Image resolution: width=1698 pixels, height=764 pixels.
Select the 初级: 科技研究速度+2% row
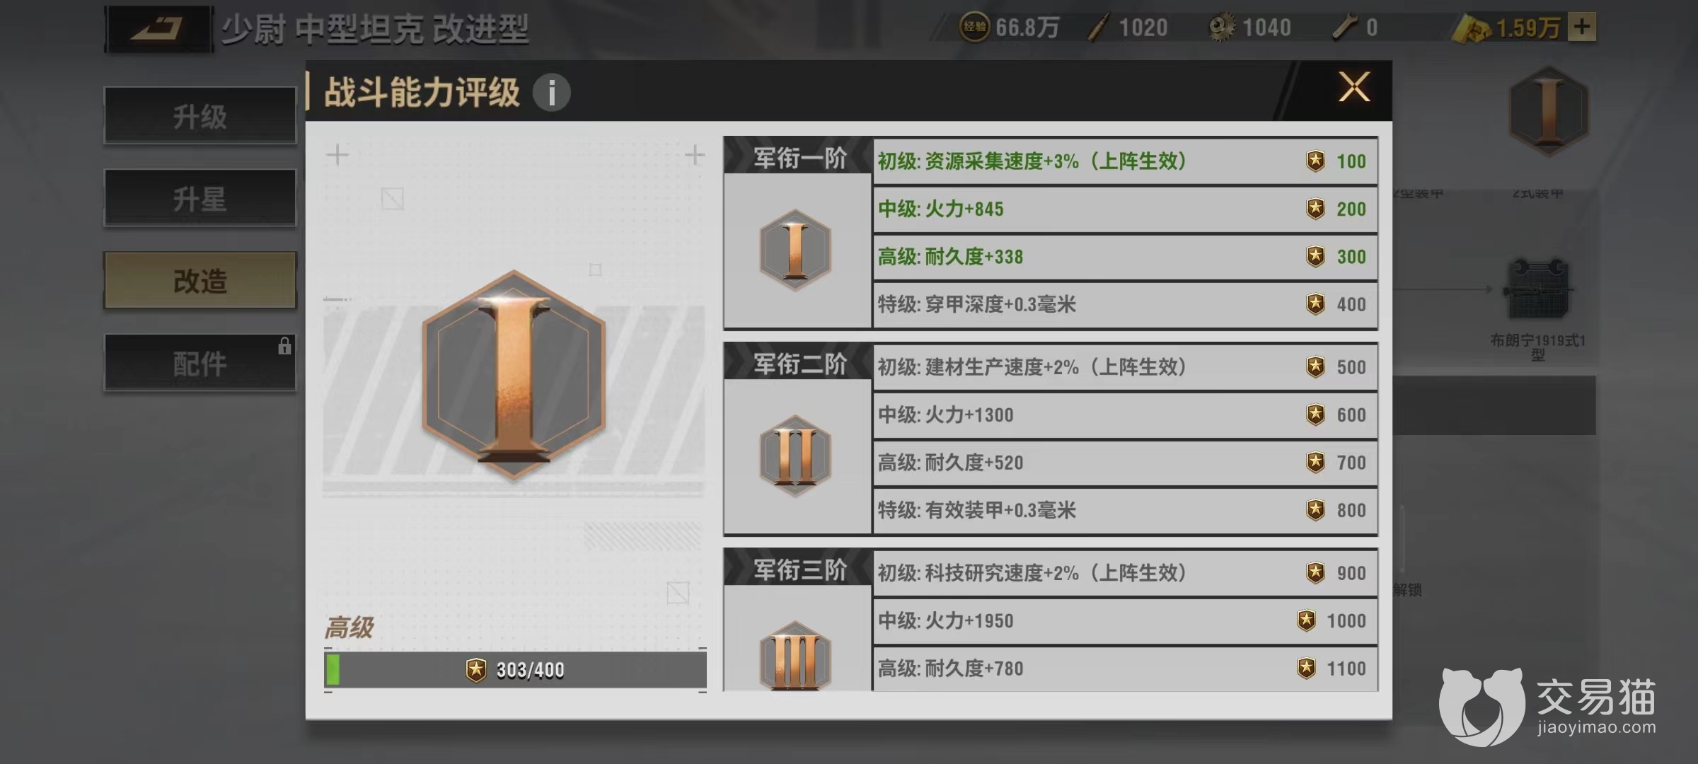[x=1125, y=573]
